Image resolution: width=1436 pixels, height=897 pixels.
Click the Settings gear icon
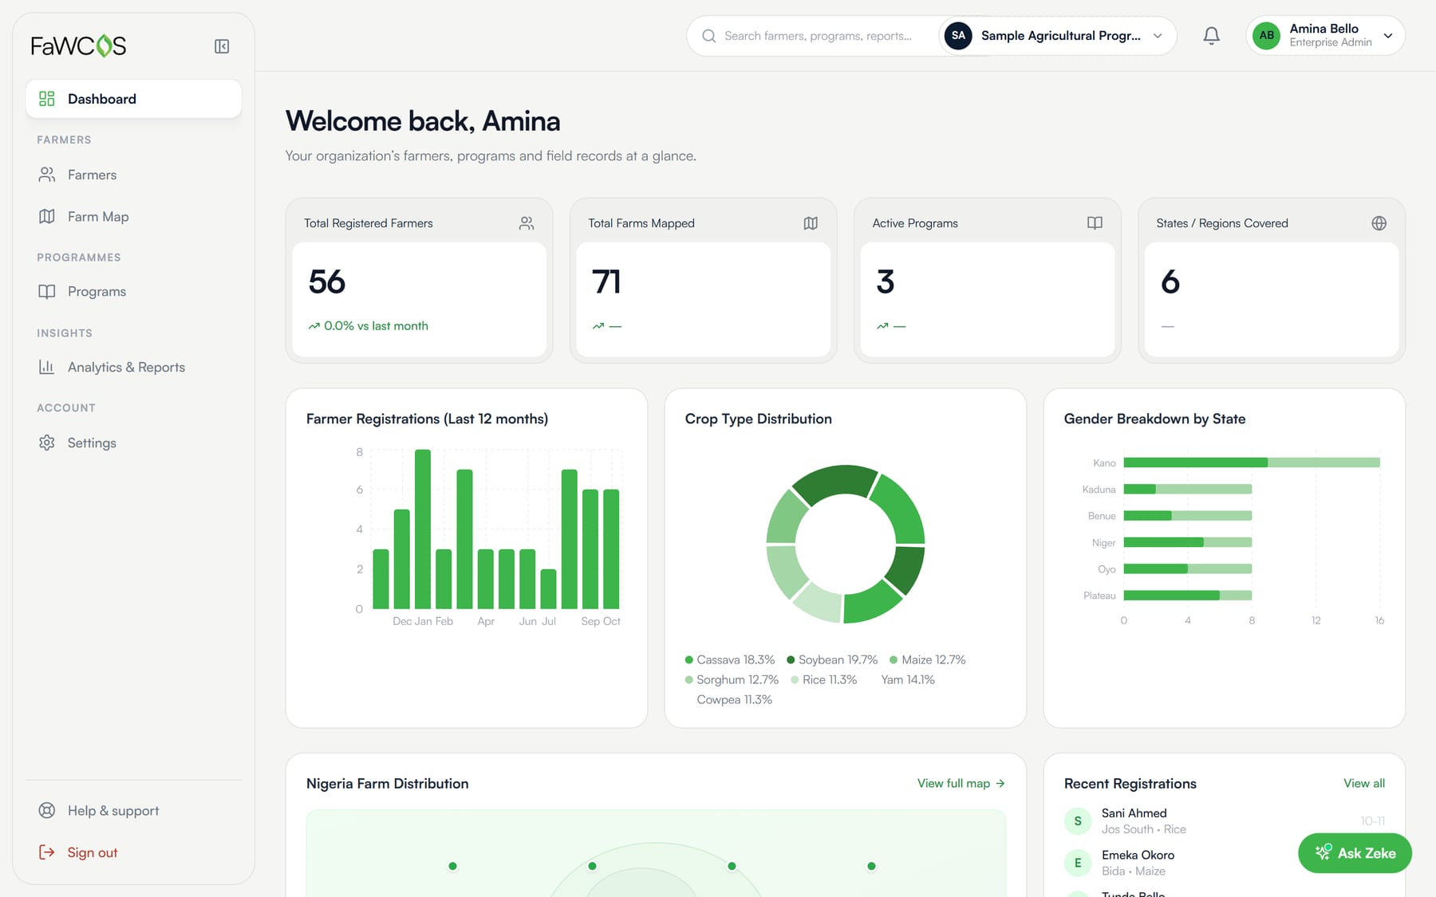[47, 443]
